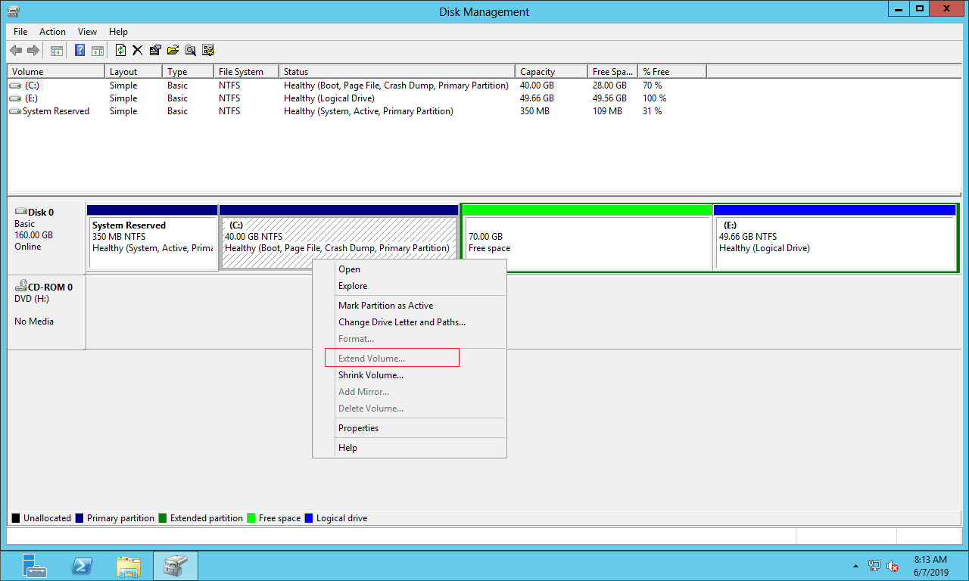Click the Show/Hide Console Tree icon
Screen dimensions: 969x581
(x=56, y=51)
